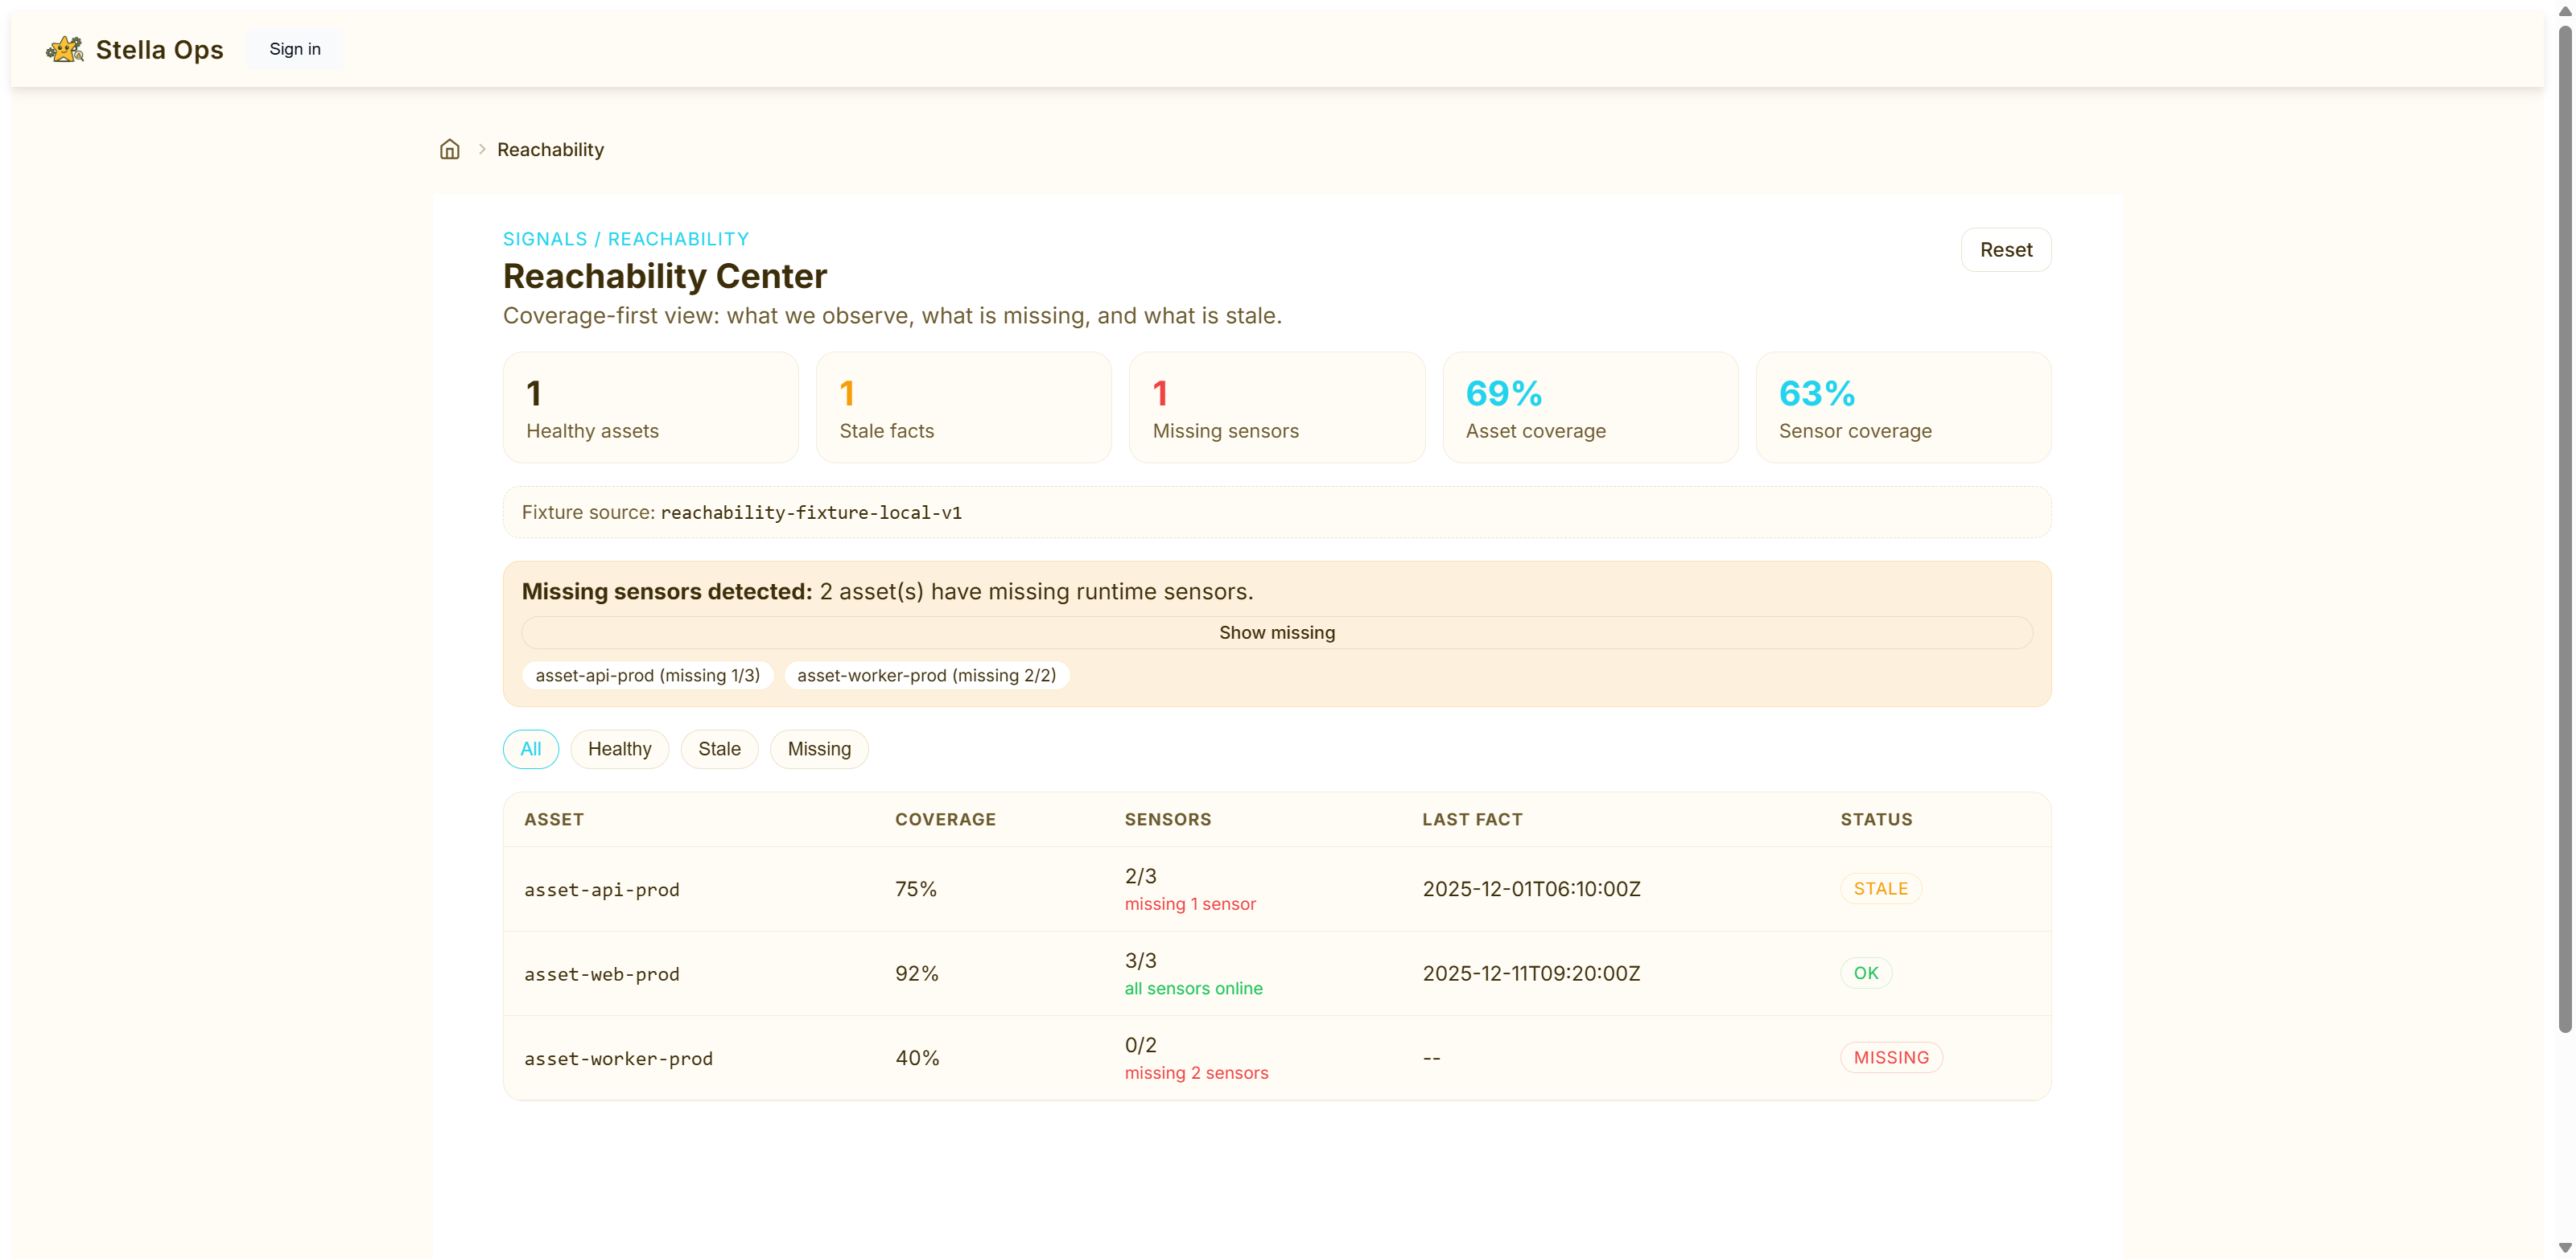Click the Stella Ops star logo icon
This screenshot has width=2576, height=1259.
click(x=65, y=49)
